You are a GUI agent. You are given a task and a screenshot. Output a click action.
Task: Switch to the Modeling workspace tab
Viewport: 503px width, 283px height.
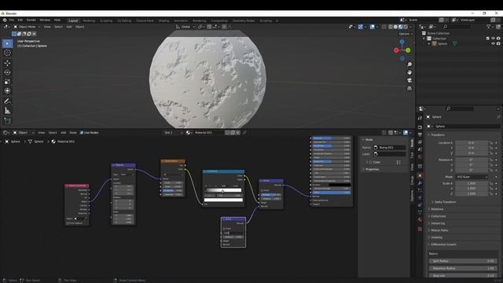(89, 20)
